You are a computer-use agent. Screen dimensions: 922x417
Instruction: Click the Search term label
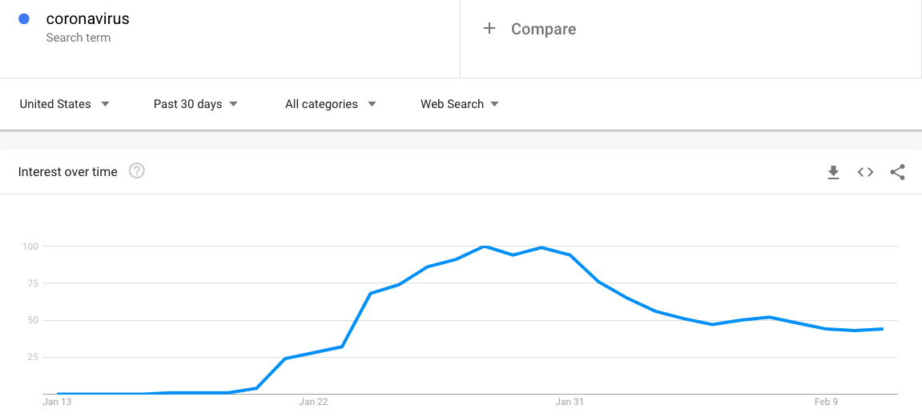pos(79,38)
